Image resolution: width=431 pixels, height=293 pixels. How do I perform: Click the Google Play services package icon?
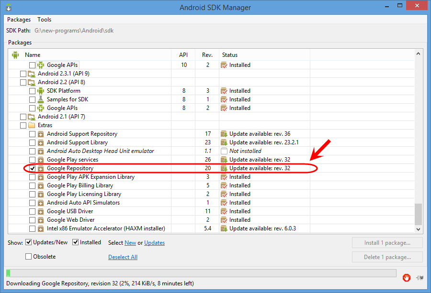(x=41, y=160)
